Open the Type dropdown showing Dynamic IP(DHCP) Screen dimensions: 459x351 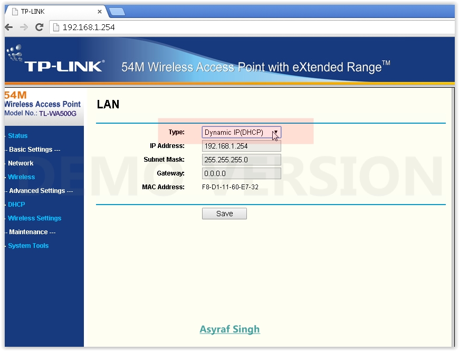(x=242, y=132)
